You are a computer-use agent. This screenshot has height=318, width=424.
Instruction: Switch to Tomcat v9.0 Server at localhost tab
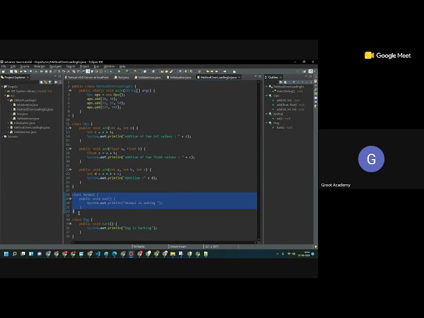coord(87,78)
